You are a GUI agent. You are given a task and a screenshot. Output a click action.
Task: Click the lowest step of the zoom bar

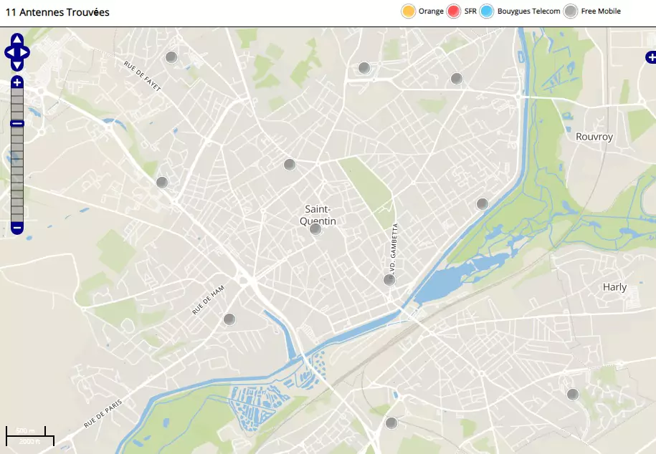click(x=17, y=214)
